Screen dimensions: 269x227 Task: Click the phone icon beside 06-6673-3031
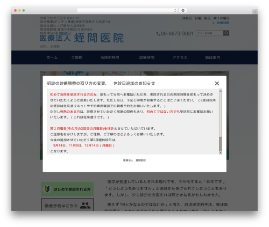click(158, 34)
